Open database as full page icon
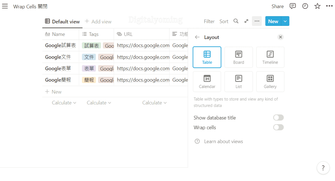Viewport: 335px width, 181px height. point(246,21)
